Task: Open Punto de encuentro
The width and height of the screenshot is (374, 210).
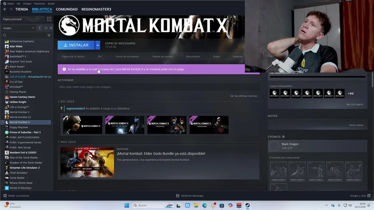Action: [x=127, y=57]
